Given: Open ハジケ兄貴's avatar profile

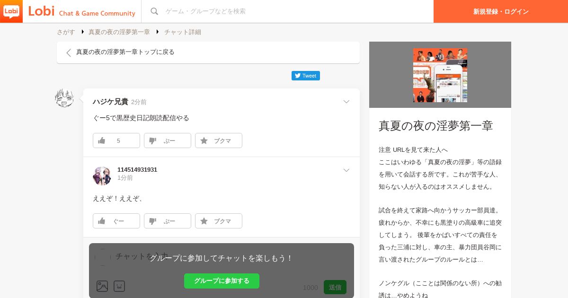Looking at the screenshot, I should (64, 98).
